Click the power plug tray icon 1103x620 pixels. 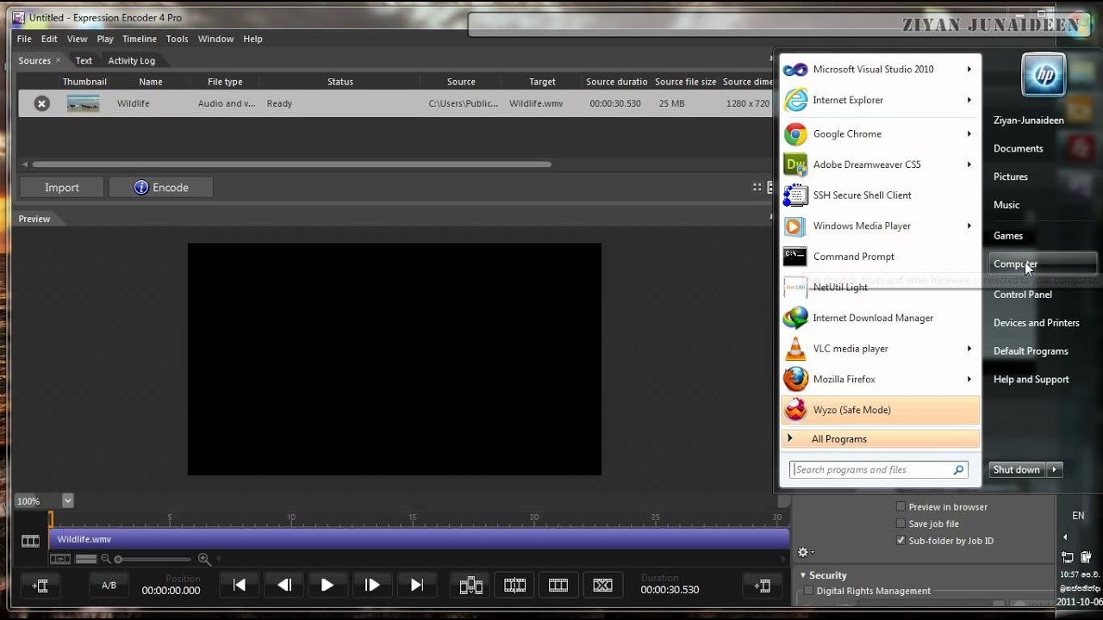[1087, 557]
